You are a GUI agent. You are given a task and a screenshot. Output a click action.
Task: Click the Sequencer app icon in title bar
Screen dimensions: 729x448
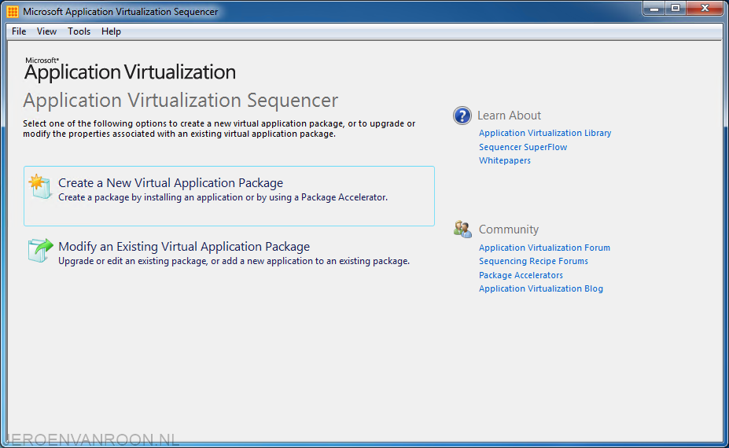pos(13,11)
